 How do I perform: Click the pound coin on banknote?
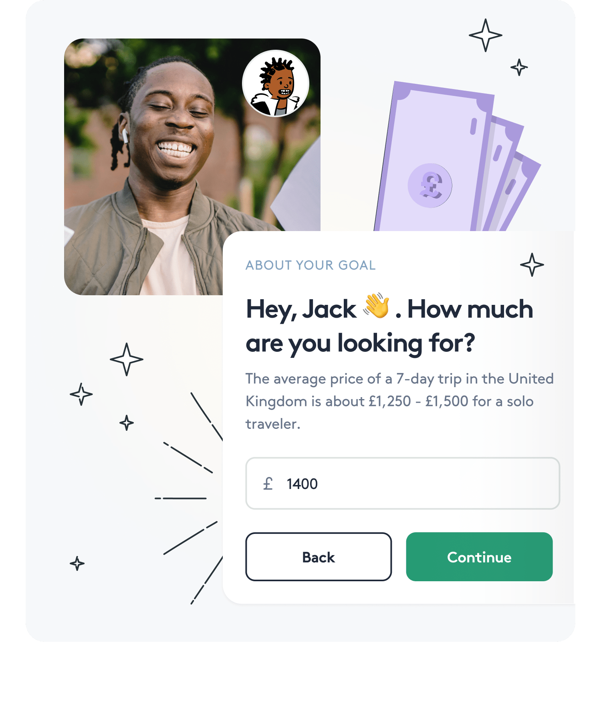pos(430,186)
